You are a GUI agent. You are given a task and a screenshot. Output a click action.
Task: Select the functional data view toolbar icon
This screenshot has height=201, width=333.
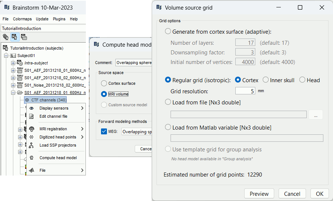tap(14, 37)
